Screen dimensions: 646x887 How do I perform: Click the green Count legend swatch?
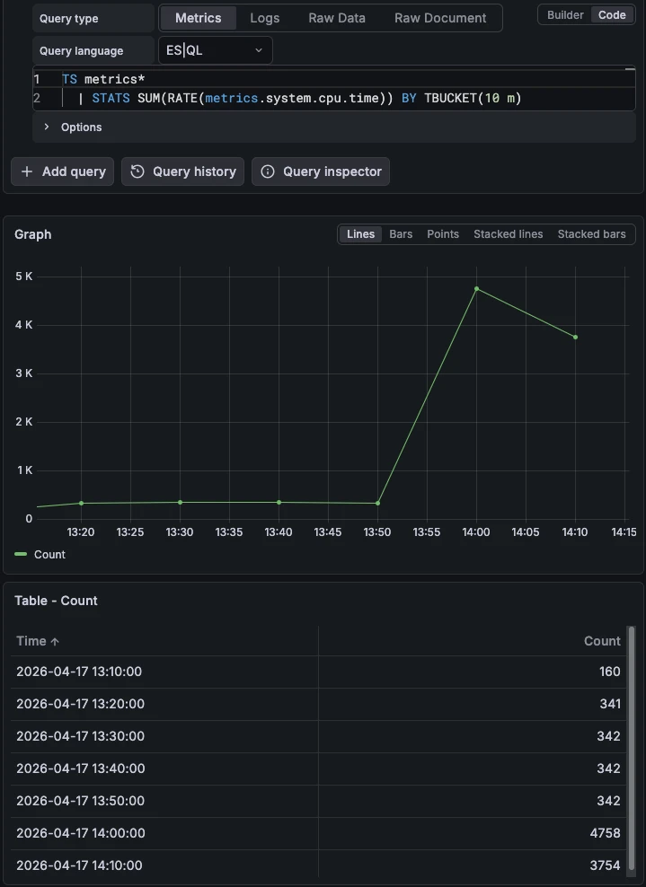(x=21, y=555)
